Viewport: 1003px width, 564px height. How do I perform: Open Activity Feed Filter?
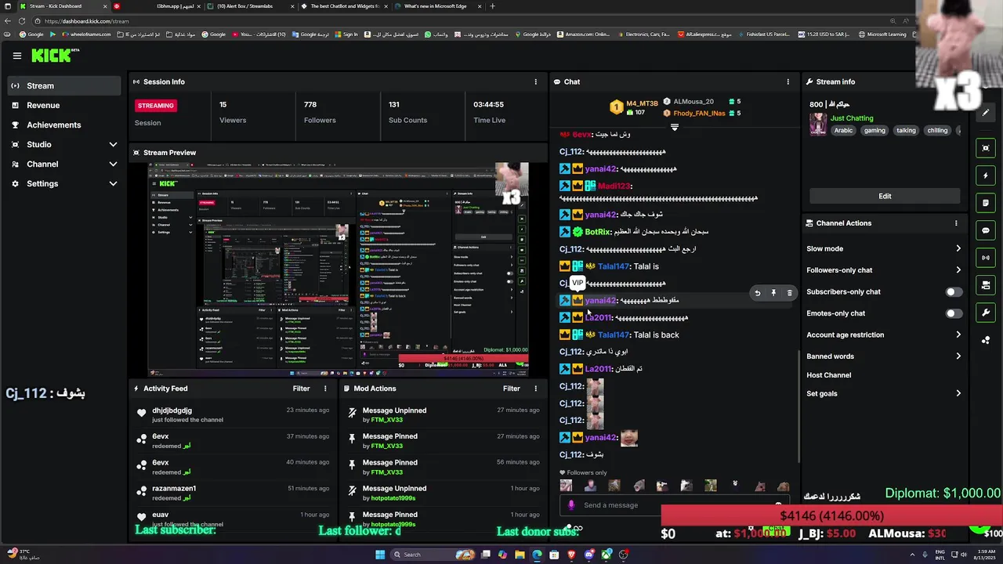point(301,389)
